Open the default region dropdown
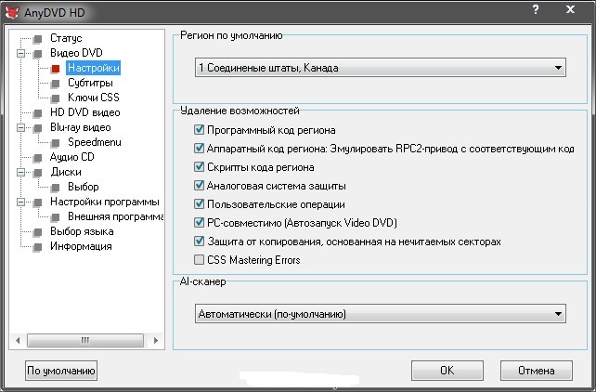 coord(381,68)
